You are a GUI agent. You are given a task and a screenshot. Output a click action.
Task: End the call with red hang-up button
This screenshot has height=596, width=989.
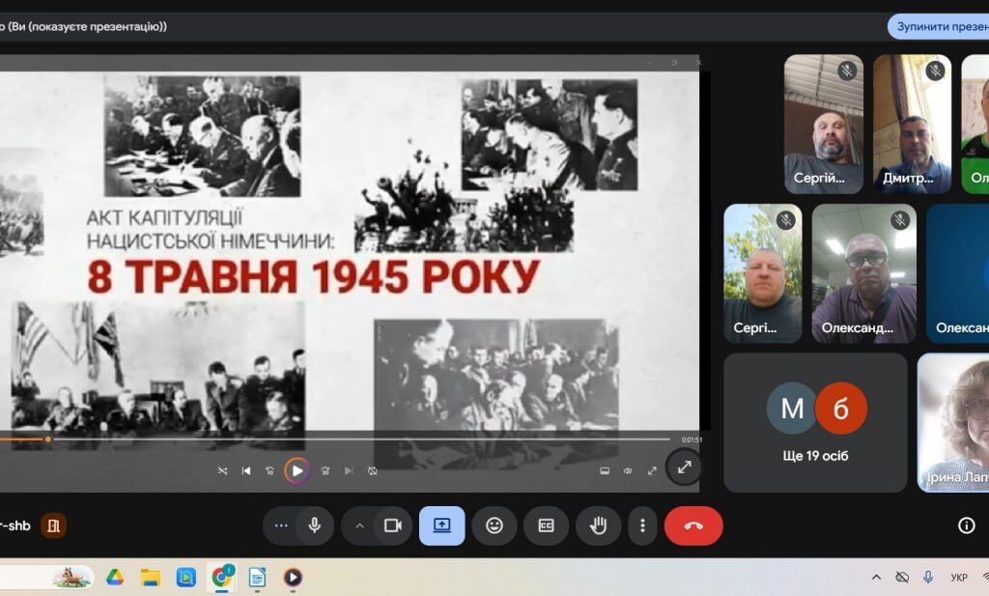click(x=693, y=525)
